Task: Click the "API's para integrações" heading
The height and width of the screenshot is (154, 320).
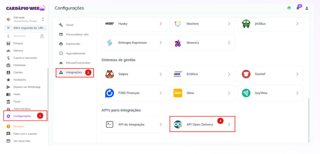Action: [x=121, y=110]
